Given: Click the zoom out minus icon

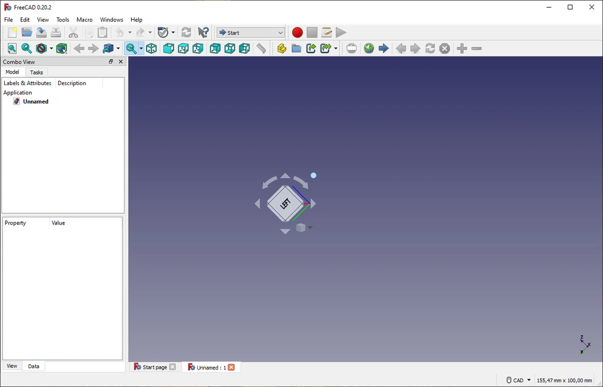Looking at the screenshot, I should (476, 48).
